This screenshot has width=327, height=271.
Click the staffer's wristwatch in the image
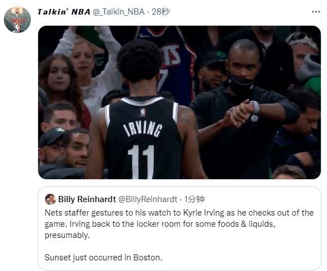[x=255, y=107]
